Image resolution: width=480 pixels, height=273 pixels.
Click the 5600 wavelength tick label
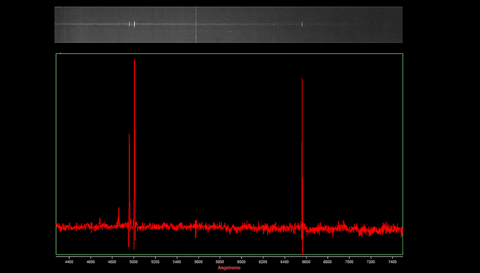[198, 261]
